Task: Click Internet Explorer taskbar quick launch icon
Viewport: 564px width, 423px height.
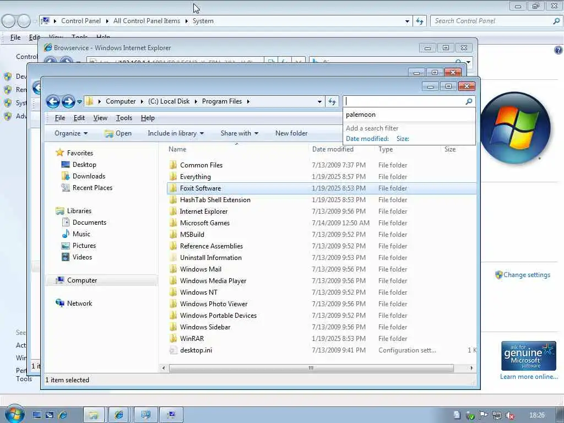Action: (63, 415)
